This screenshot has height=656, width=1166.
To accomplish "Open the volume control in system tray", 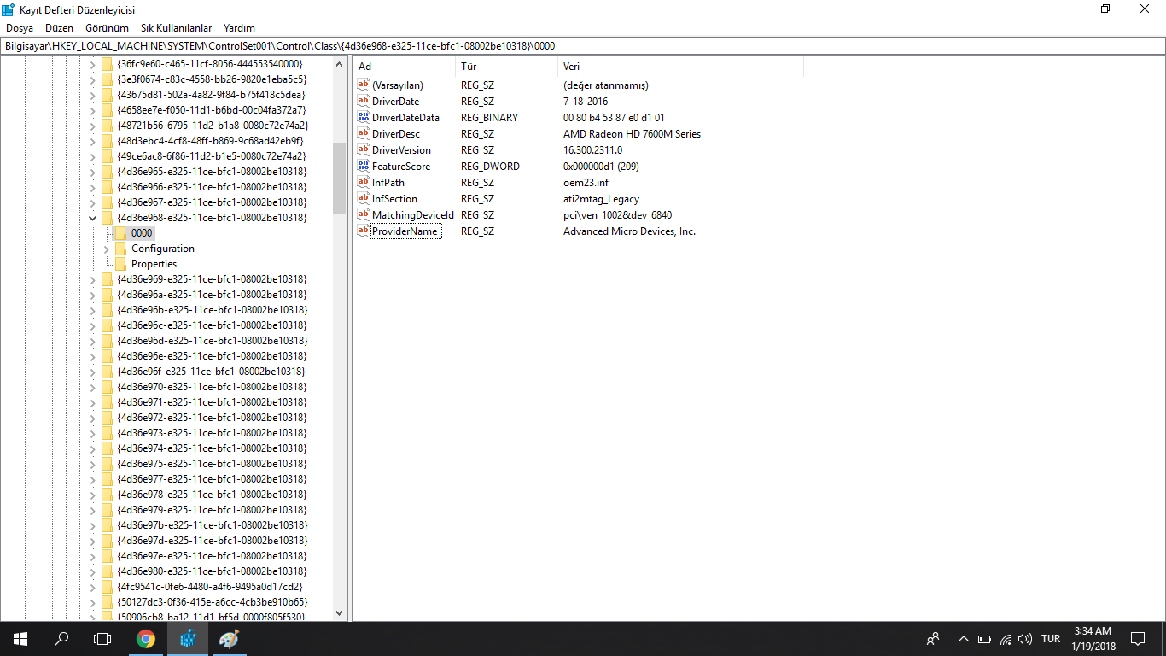I will click(1025, 639).
